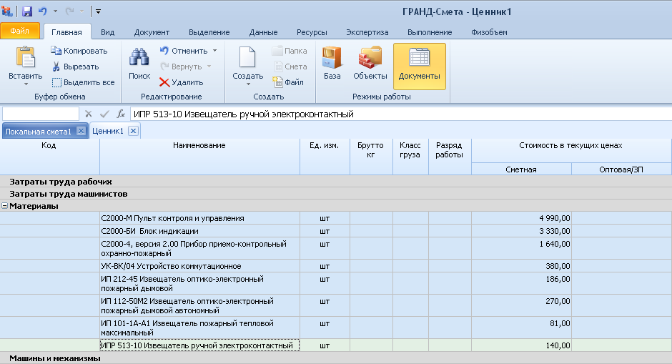Viewport: 672px width, 364px height.
Task: Click the fx function icon
Action: [121, 114]
